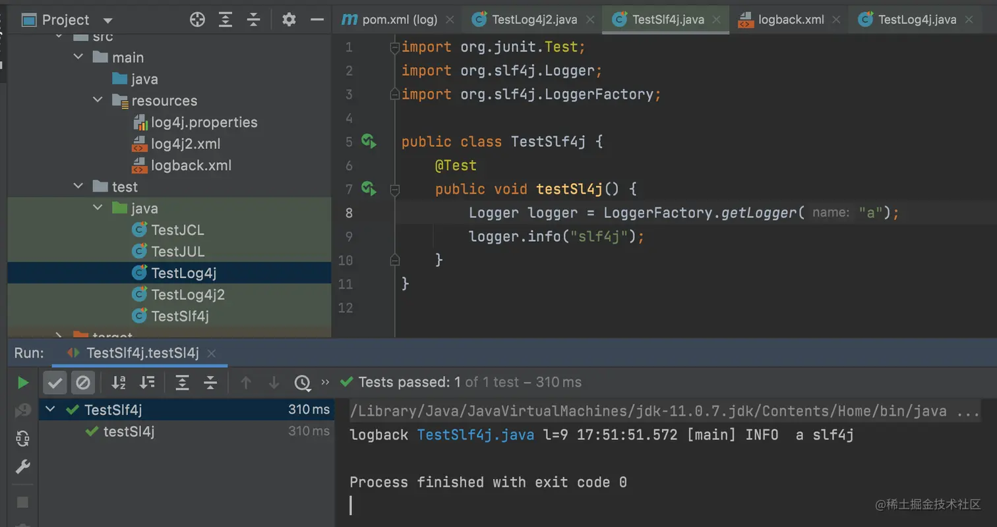Select the java folder under main
997x527 pixels.
[x=135, y=79]
